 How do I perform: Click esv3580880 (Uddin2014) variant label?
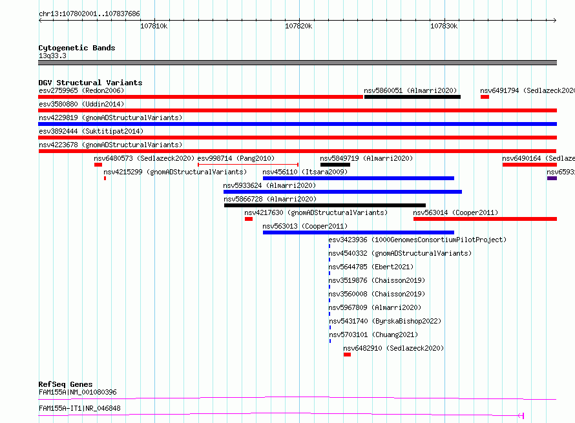(81, 104)
